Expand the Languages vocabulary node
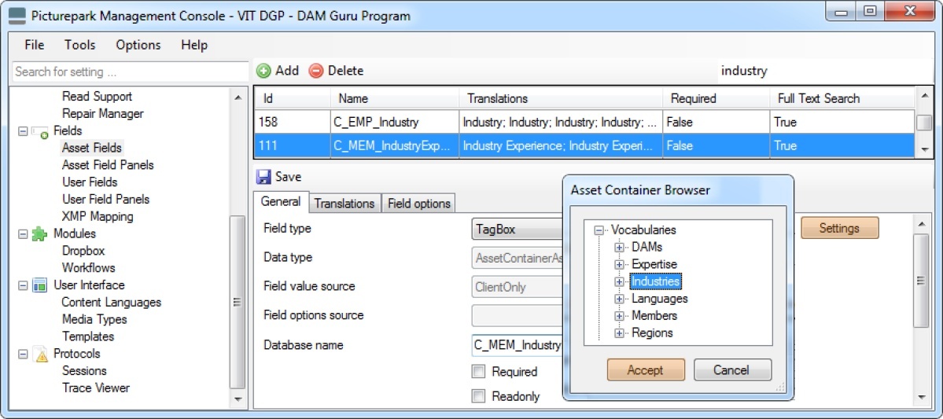The width and height of the screenshot is (943, 419). coord(619,299)
